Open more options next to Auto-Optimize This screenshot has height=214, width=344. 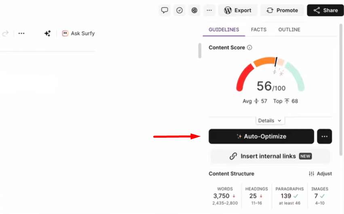point(324,136)
